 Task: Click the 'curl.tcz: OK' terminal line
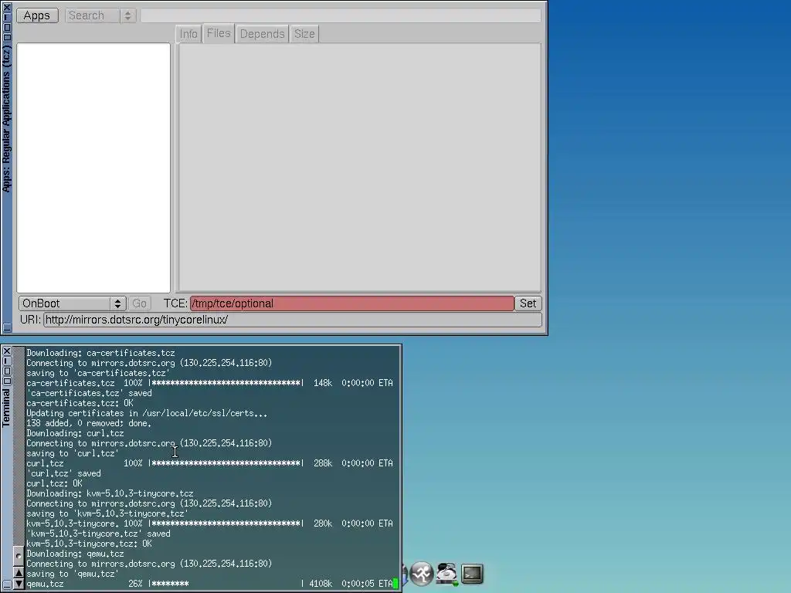(x=54, y=483)
